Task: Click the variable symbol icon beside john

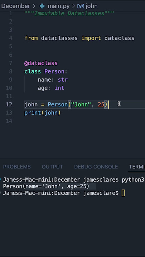Action: click(x=81, y=6)
